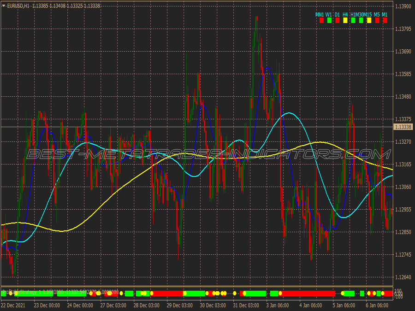Click the yellow M15 trend square
Image resolution: width=415 pixels, height=311 pixels.
(x=369, y=20)
